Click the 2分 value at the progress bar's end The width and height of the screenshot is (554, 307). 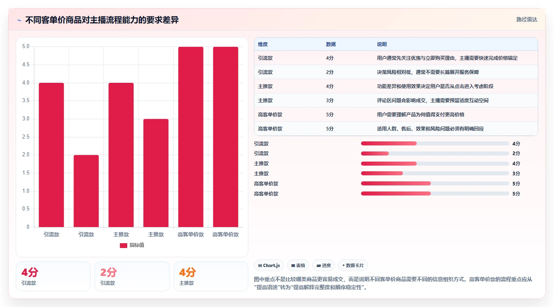point(516,153)
